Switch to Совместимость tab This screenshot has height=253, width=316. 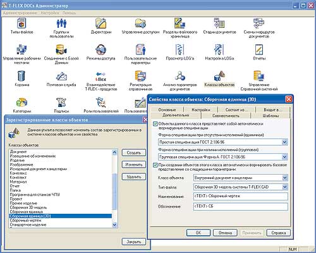pos(226,116)
